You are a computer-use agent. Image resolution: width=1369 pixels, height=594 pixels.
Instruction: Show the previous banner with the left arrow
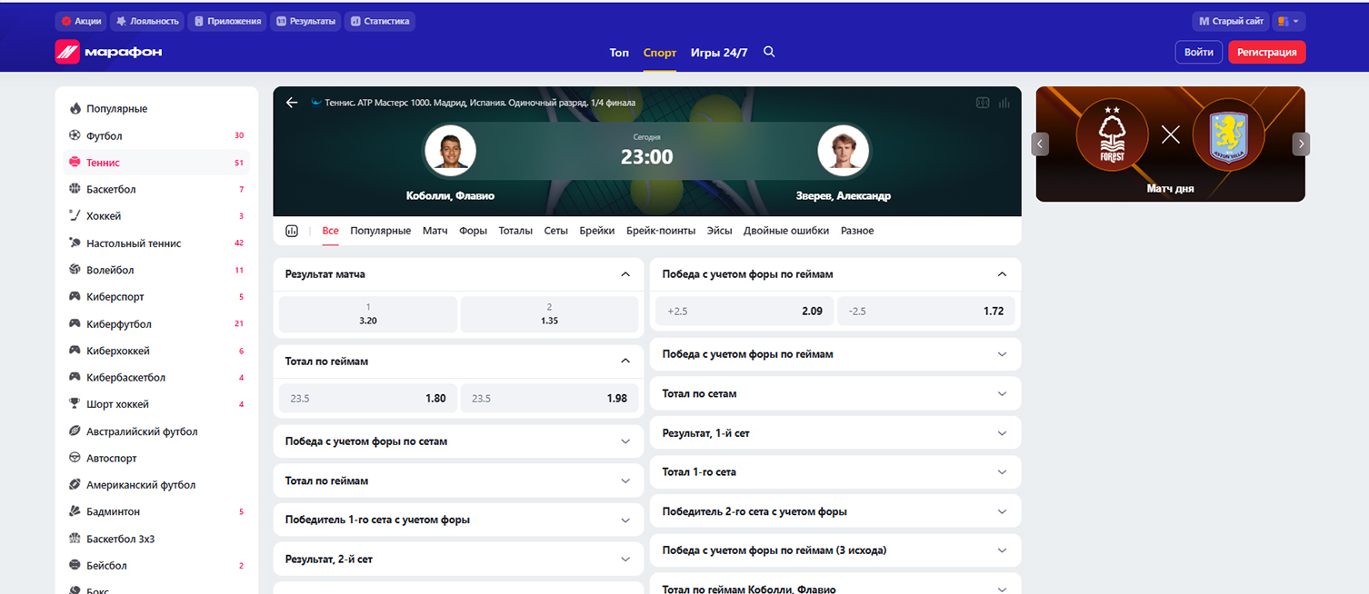pyautogui.click(x=1041, y=144)
